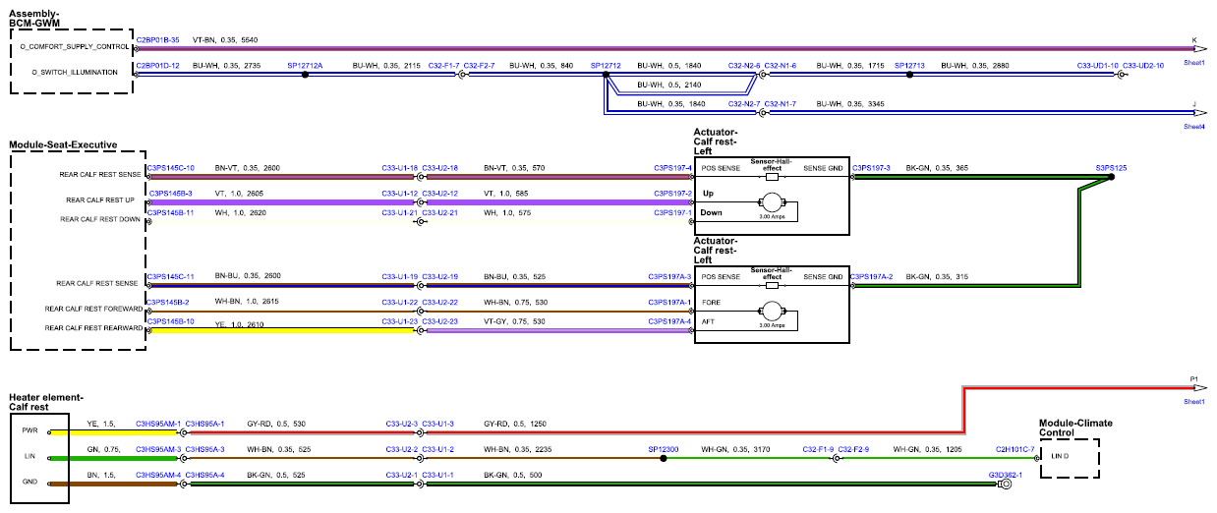
Task: Click REAR CALF REST UP pin label
Action: coord(102,200)
